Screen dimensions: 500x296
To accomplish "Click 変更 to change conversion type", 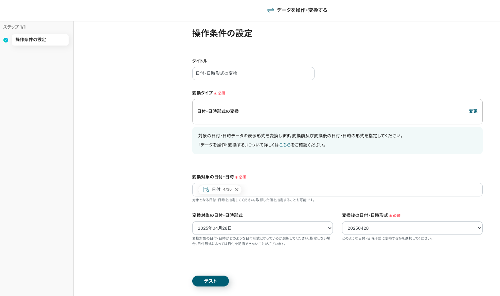I will (473, 111).
